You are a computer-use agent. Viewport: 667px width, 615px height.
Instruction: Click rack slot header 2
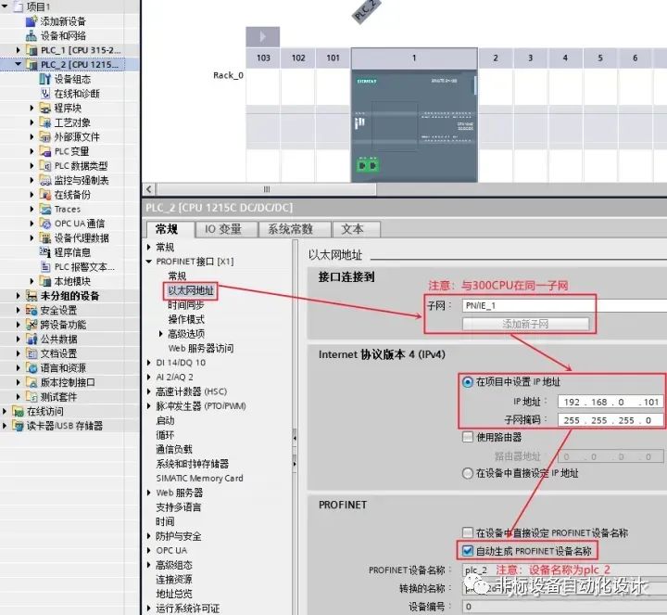click(496, 58)
